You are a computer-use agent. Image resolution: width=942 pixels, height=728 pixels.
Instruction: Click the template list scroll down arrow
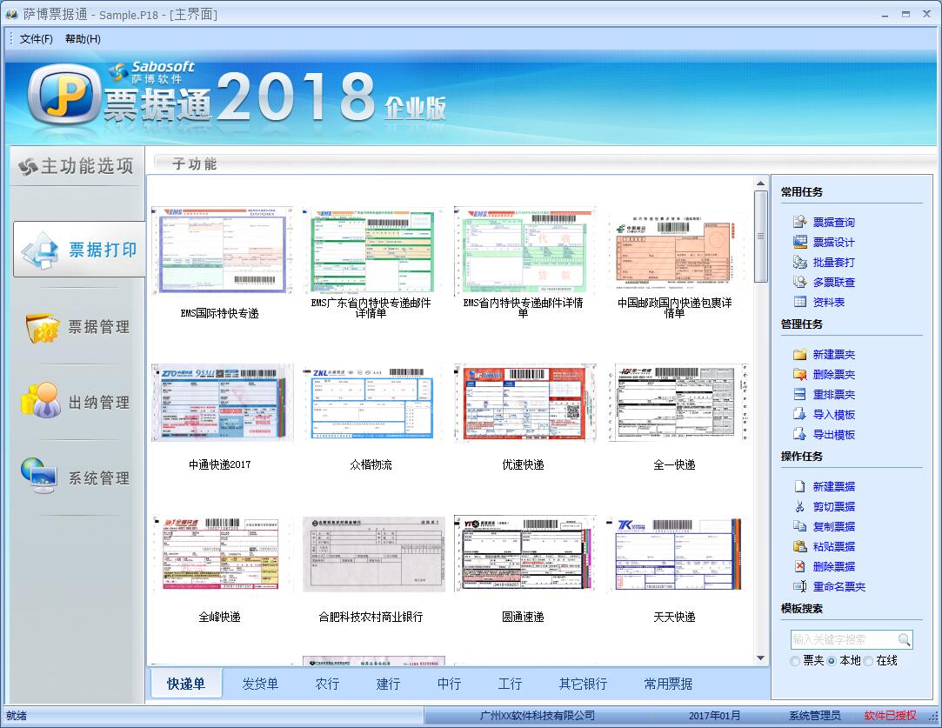(x=760, y=658)
